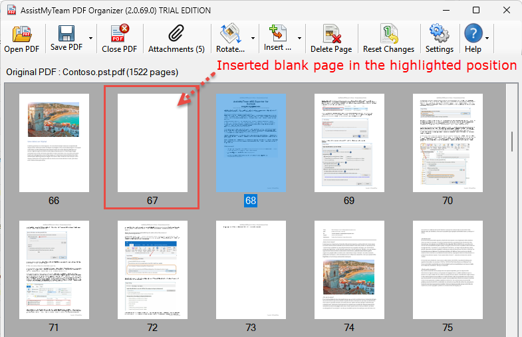Select highlighted page 68 thumbnail
The height and width of the screenshot is (337, 522).
(251, 142)
